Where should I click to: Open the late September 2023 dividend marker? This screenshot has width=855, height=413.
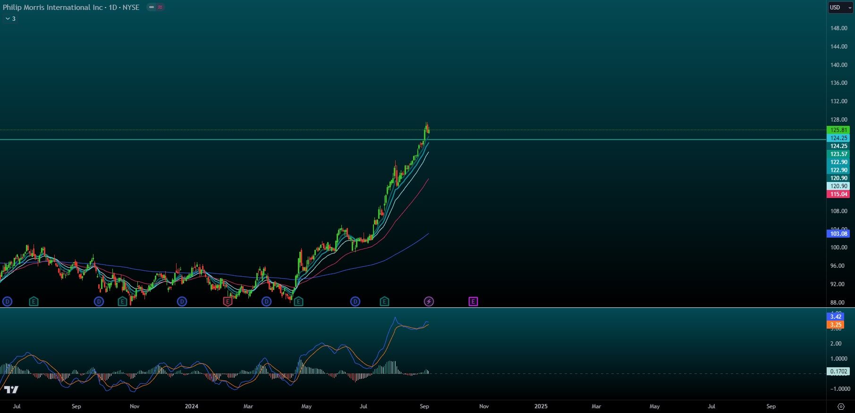(x=99, y=301)
